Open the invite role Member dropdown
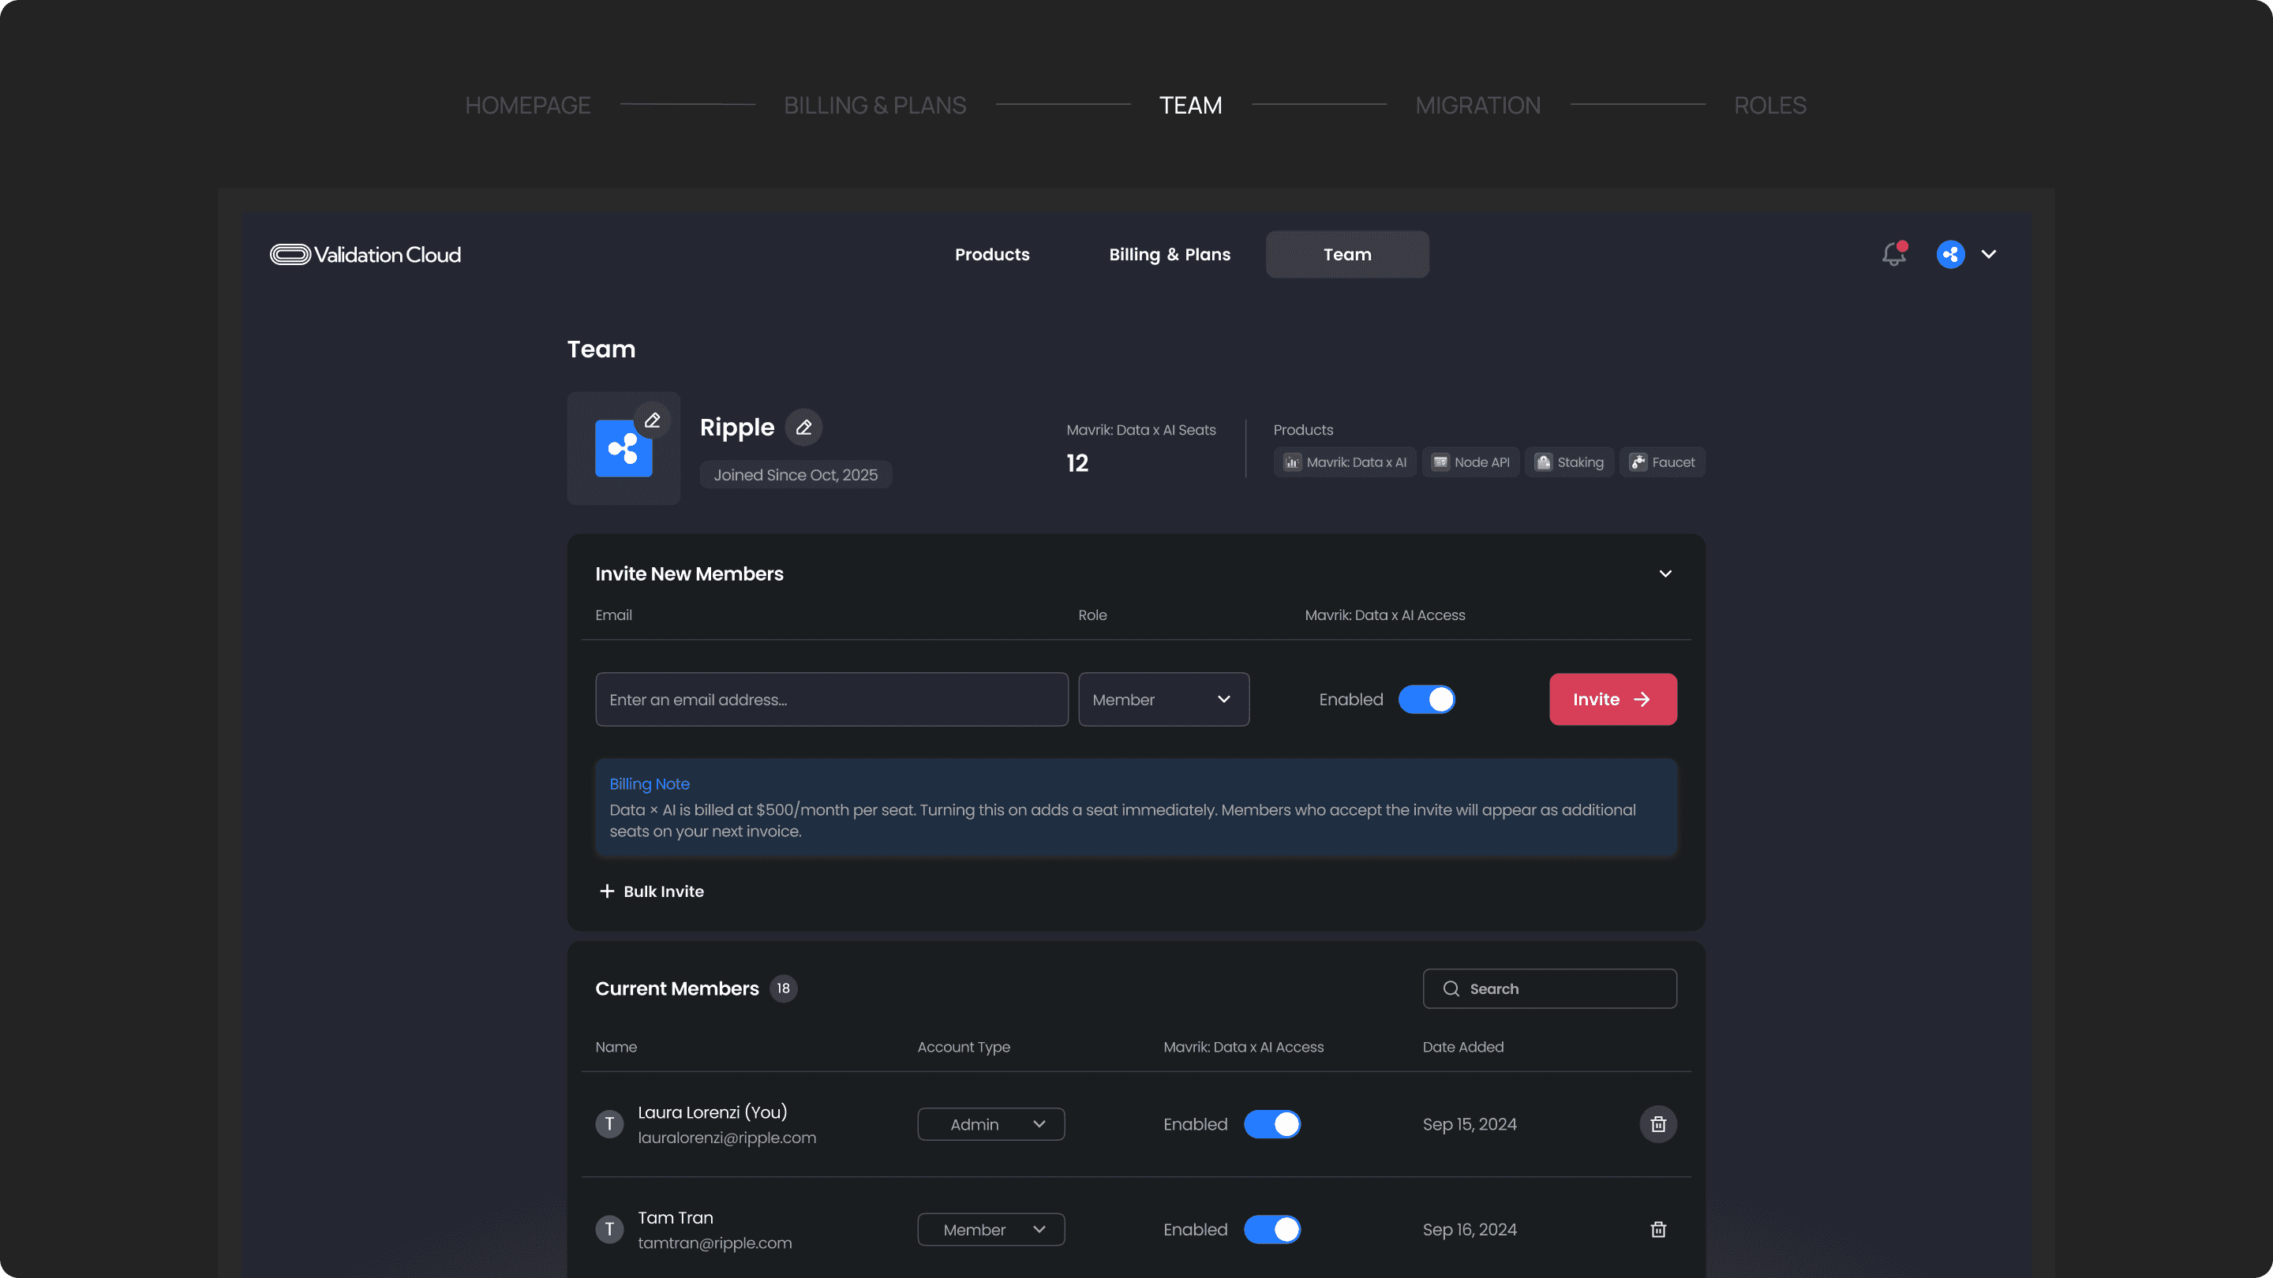Screen dimensions: 2273x1278 [1163, 700]
